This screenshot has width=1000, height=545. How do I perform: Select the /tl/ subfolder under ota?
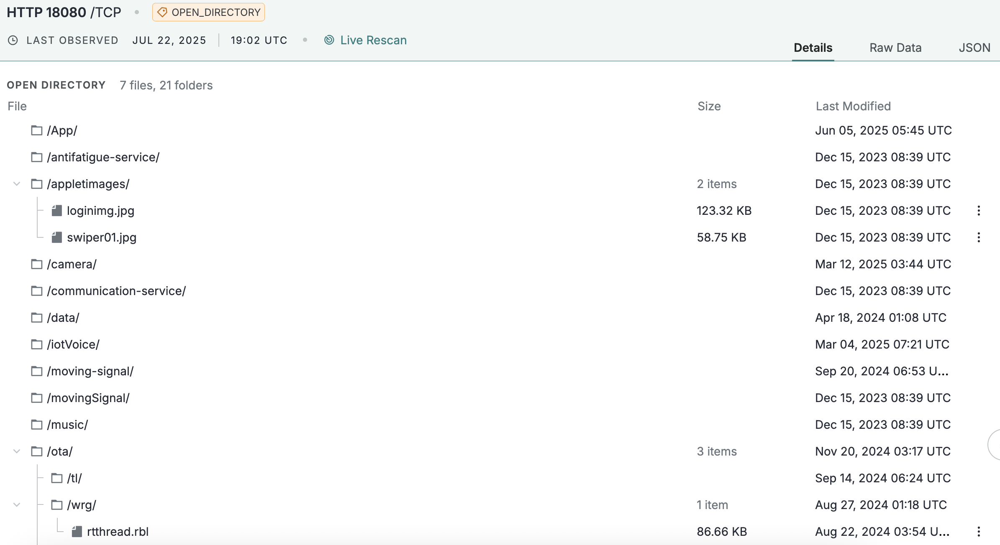tap(74, 478)
